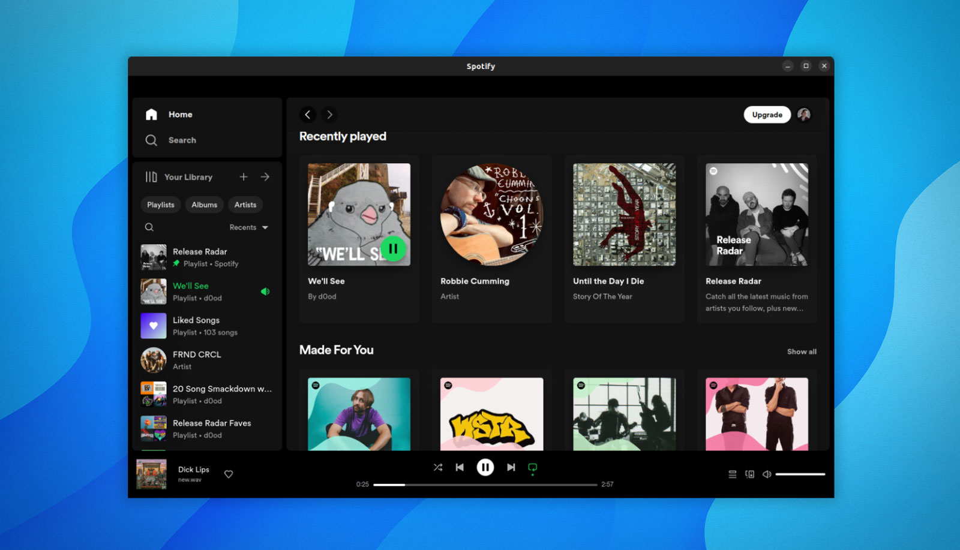960x550 pixels.
Task: Skip to the previous track
Action: coord(460,467)
